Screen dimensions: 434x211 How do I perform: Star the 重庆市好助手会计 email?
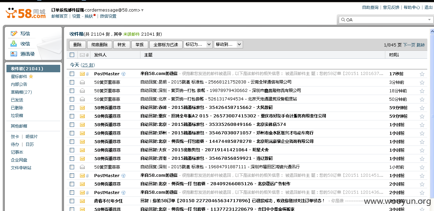[422, 116]
